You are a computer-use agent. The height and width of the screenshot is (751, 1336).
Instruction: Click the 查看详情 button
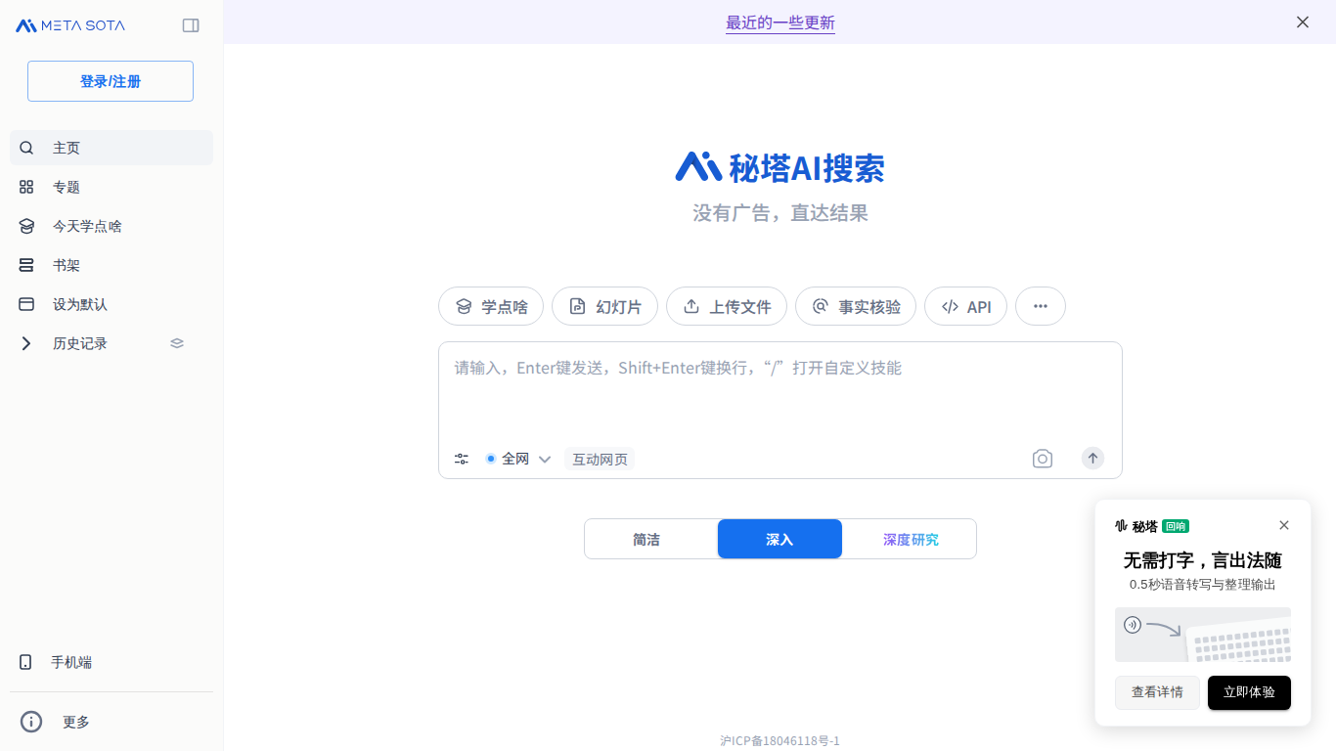pyautogui.click(x=1157, y=692)
